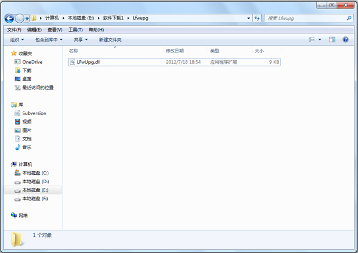Toggle the preview pane icon
The height and width of the screenshot is (253, 358).
(332, 39)
